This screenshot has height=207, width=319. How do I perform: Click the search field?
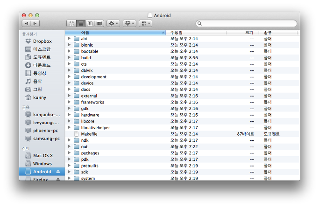pyautogui.click(x=246, y=23)
